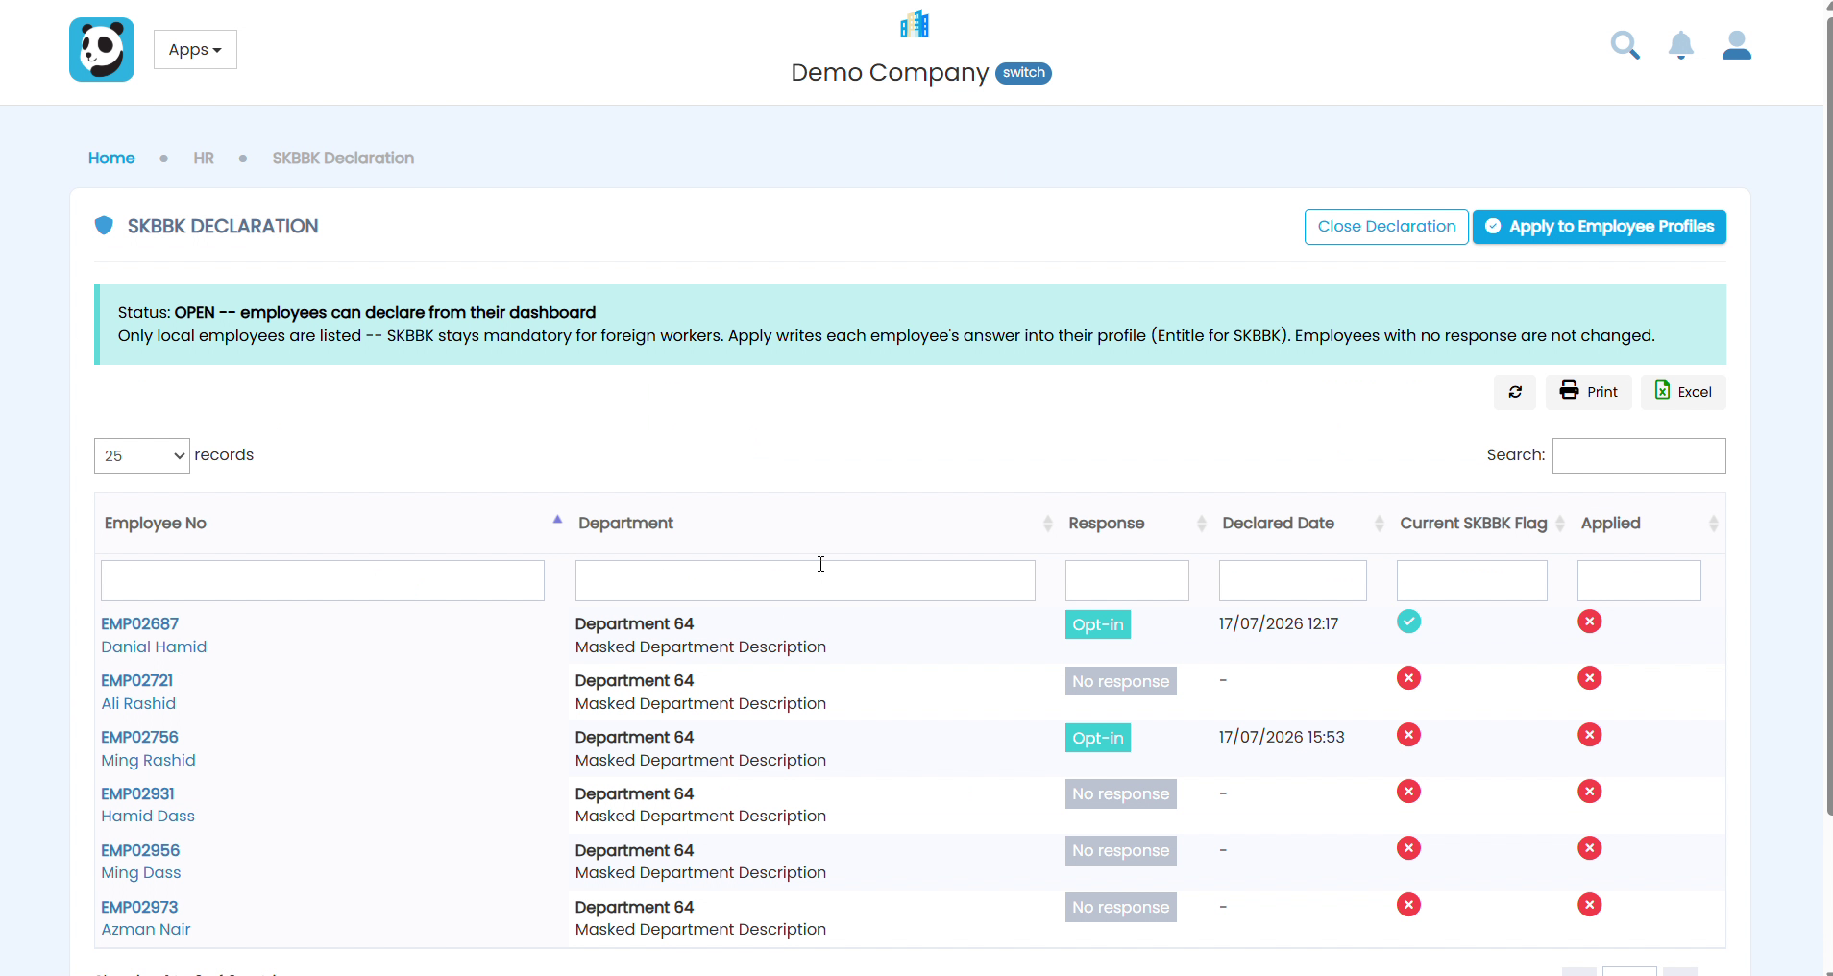Click No response badge for EMP02931

pyautogui.click(x=1121, y=793)
